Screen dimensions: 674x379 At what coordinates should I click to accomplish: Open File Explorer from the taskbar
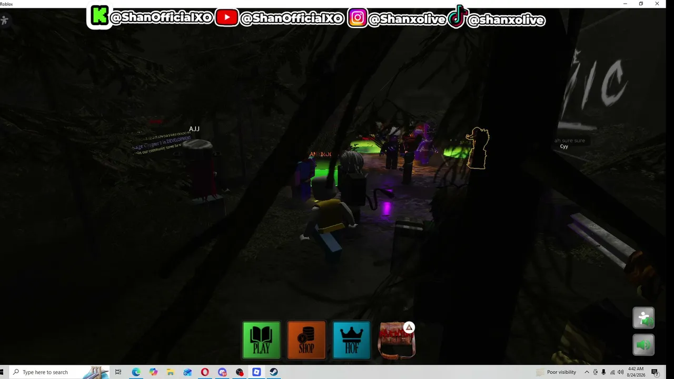171,372
